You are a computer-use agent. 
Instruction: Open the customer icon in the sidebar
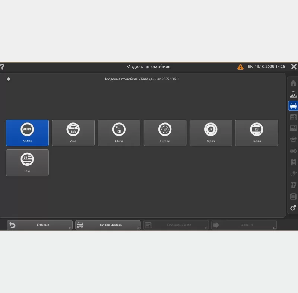293,94
